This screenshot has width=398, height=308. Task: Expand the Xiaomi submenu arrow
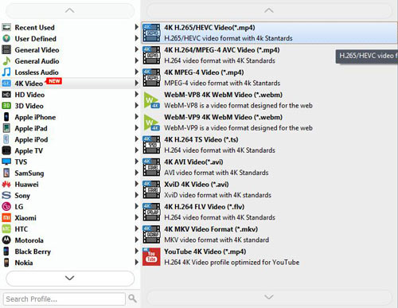pyautogui.click(x=136, y=217)
